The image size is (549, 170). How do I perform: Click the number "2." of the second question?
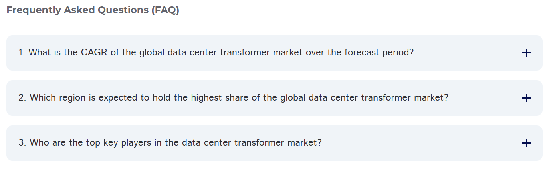pos(22,97)
